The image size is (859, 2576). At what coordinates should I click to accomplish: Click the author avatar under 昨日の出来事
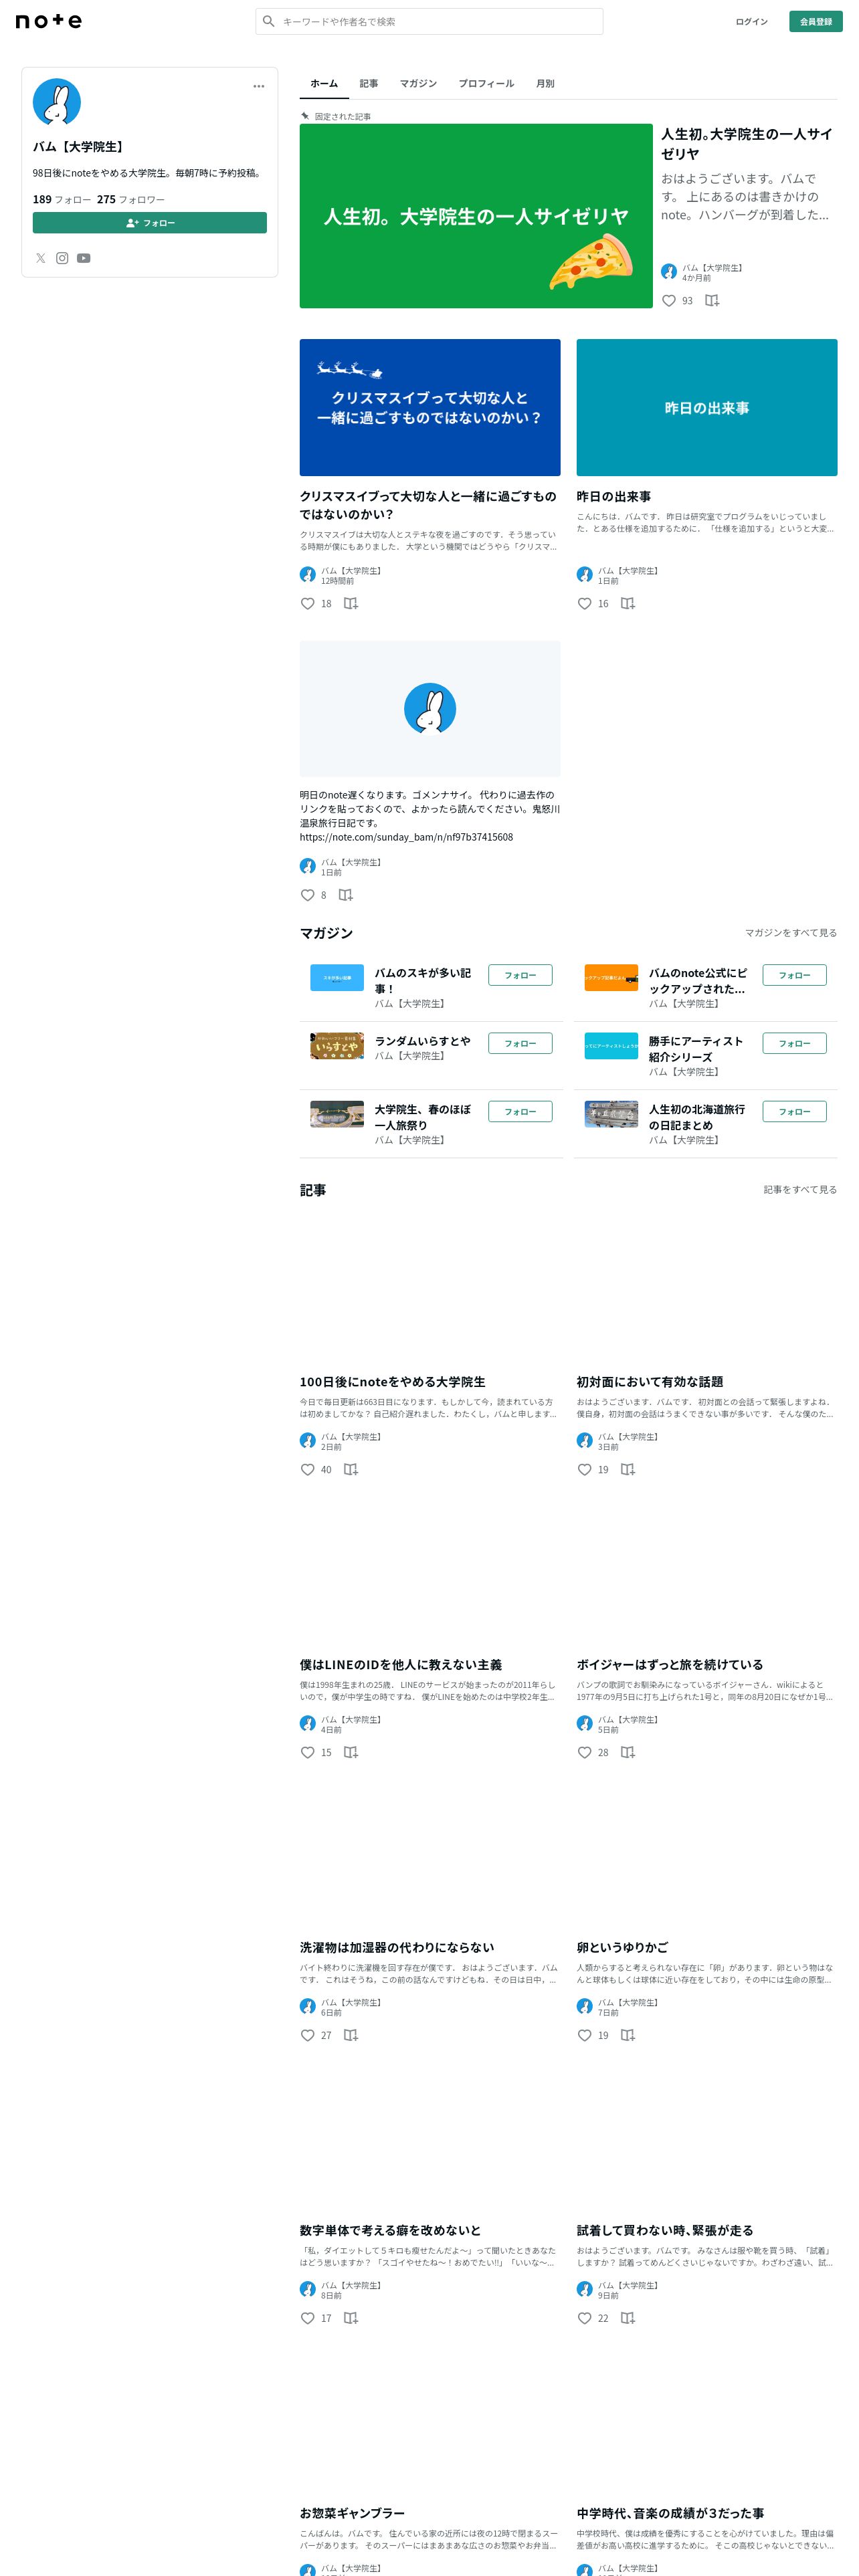585,574
